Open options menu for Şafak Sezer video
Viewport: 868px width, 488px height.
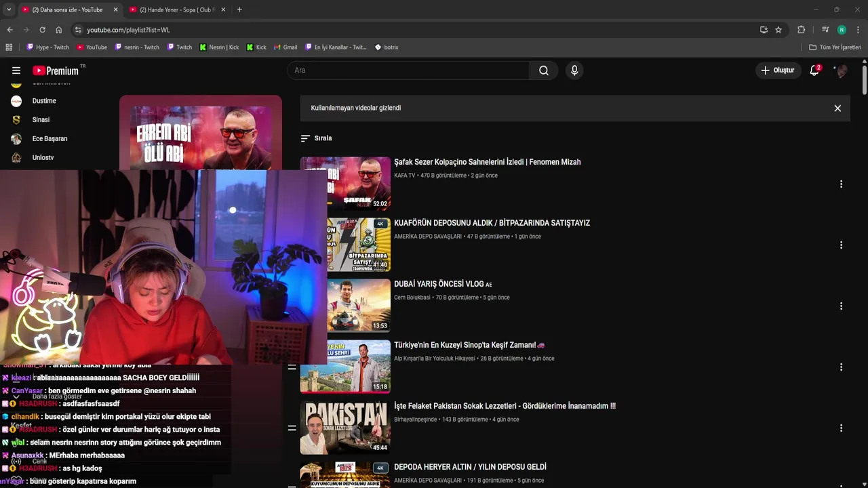841,184
